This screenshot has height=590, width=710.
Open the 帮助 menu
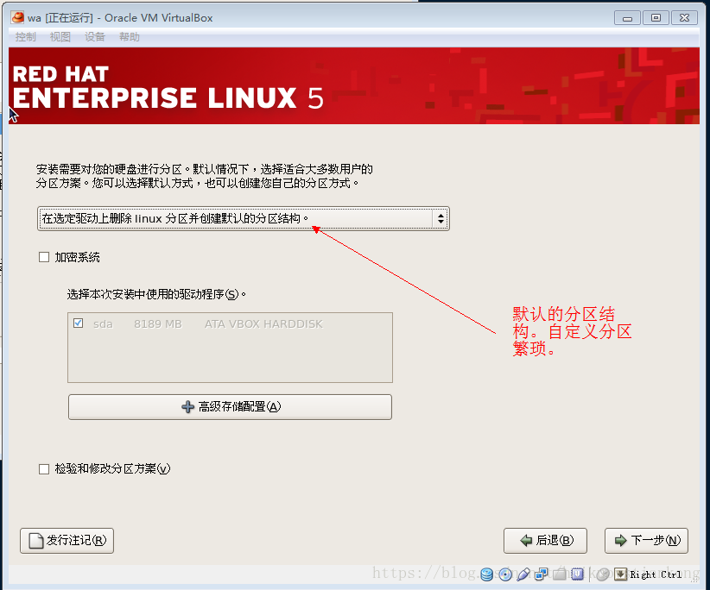[x=129, y=37]
